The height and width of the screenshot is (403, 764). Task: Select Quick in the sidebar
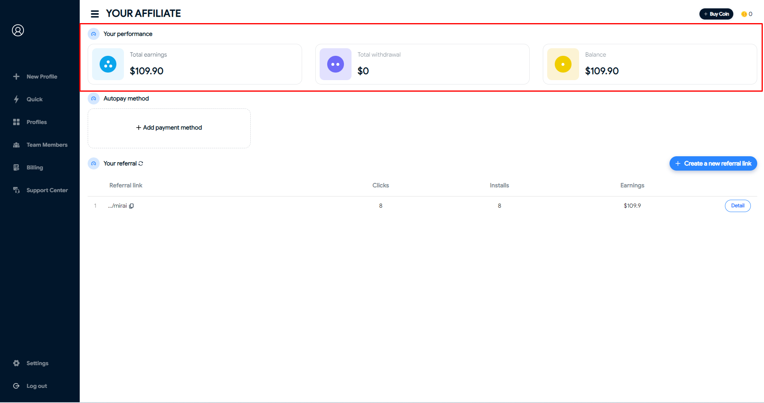[x=34, y=99]
